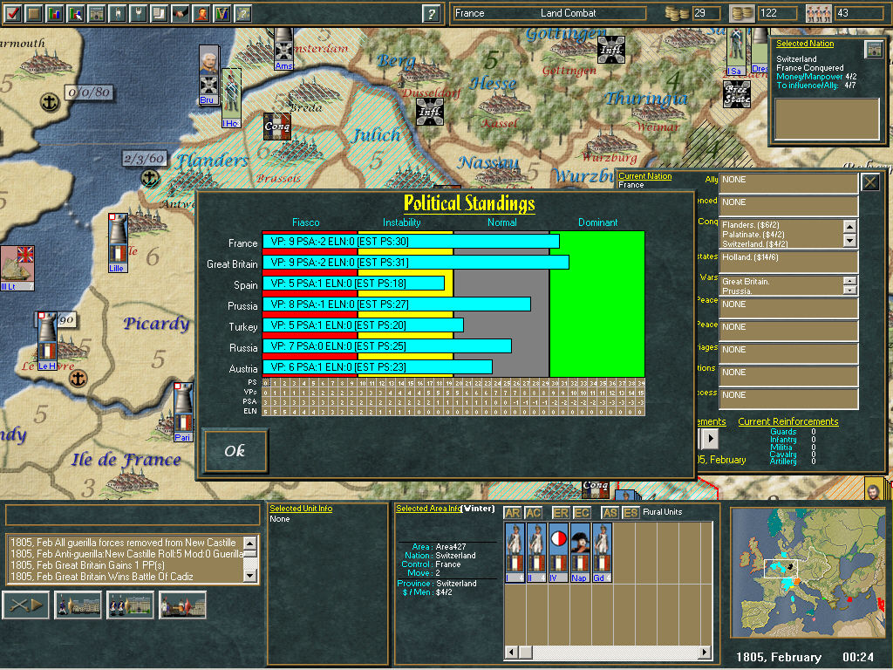The height and width of the screenshot is (670, 893).
Task: Open the Current Reinforcements link
Action: [787, 422]
